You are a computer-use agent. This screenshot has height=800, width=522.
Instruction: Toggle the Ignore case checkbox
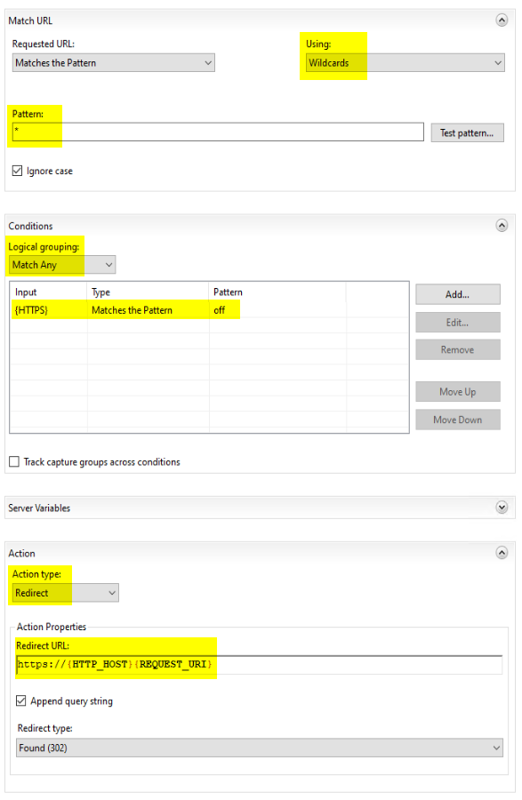[x=18, y=171]
